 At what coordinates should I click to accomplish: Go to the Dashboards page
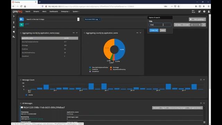pos(54,11)
